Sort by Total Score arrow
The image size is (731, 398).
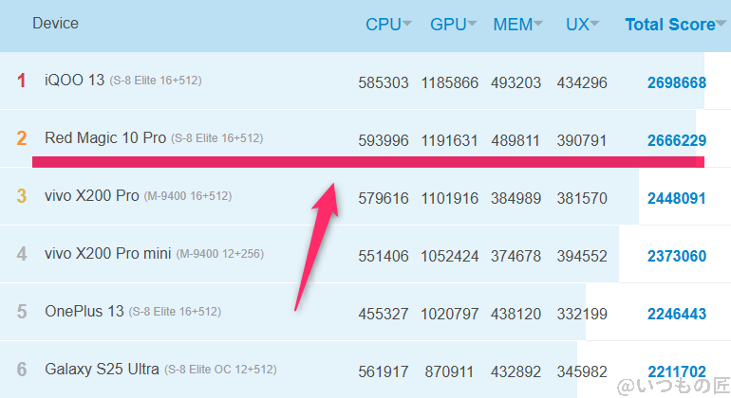coord(721,25)
